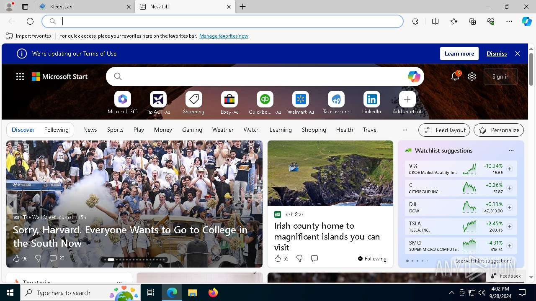Open Browser essentials icon
Viewport: 536px width, 301px height.
point(491,21)
